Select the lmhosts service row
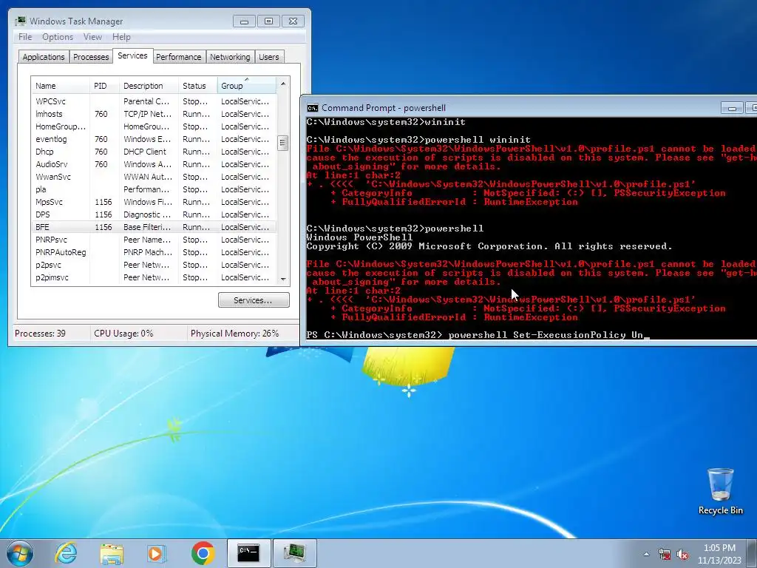The height and width of the screenshot is (568, 757). tap(154, 114)
